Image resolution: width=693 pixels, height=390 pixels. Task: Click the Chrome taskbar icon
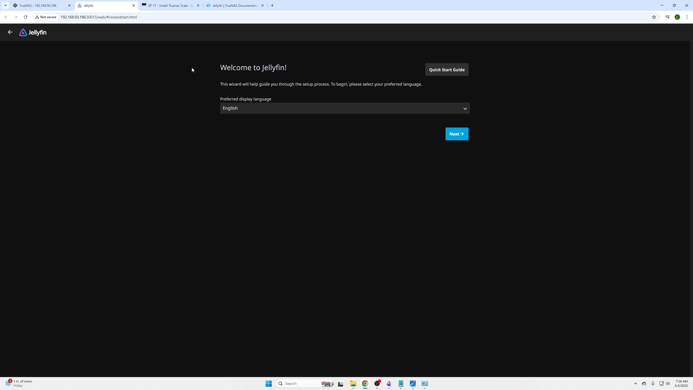(x=365, y=383)
